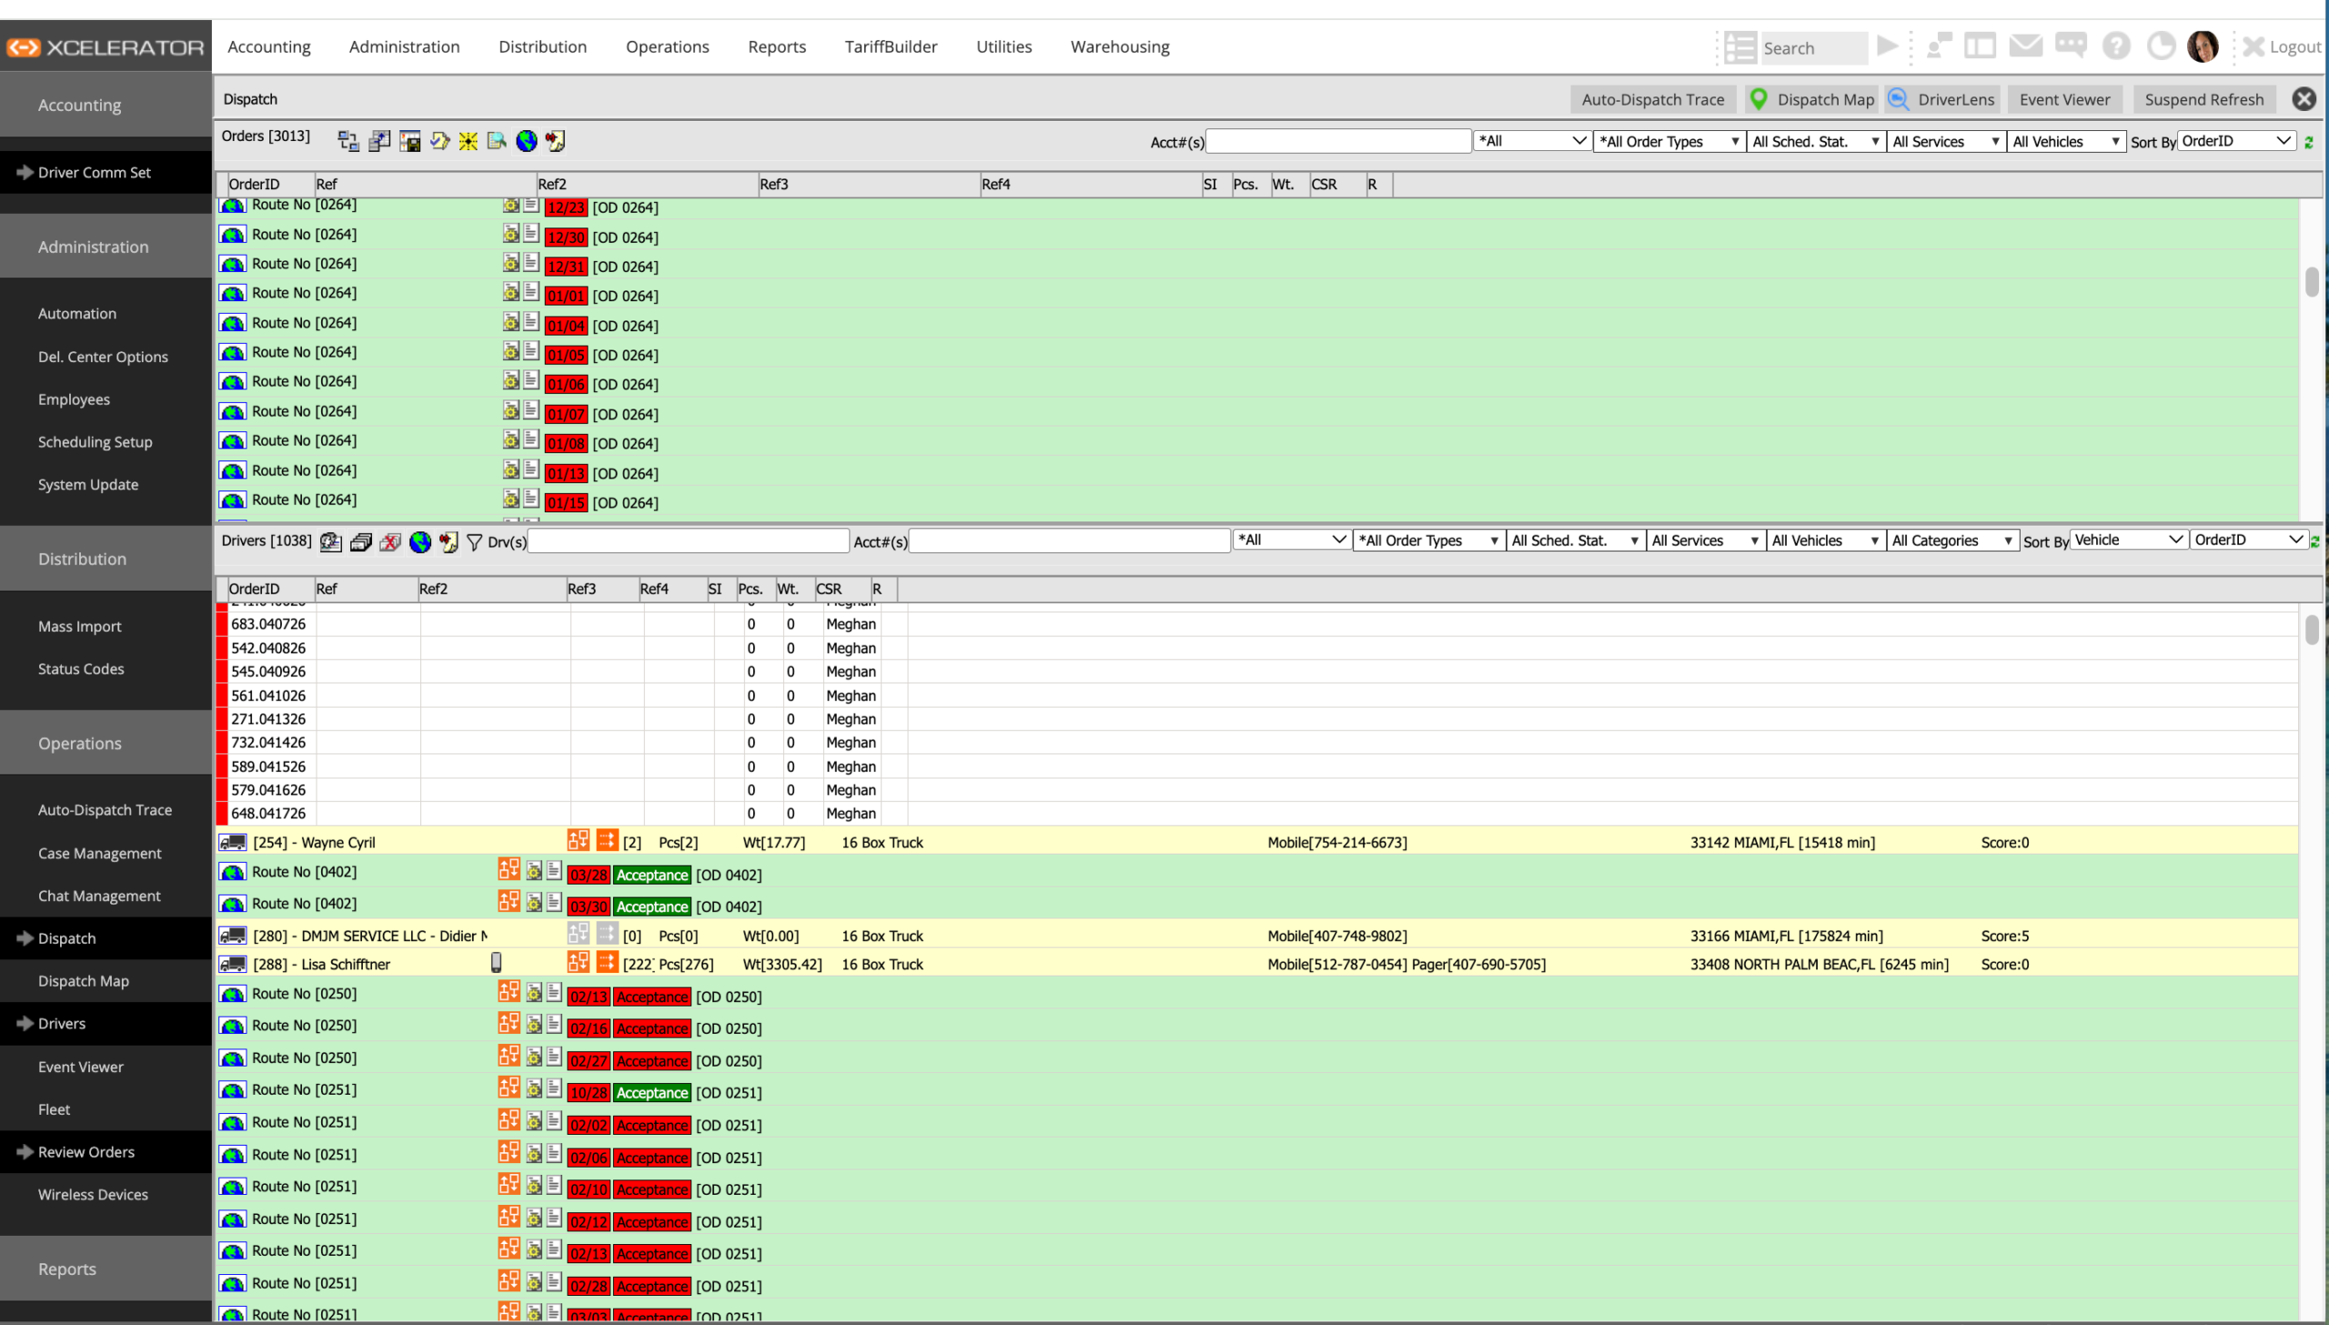Open All Vehicles dropdown in Drivers bar
This screenshot has width=2329, height=1325.
[x=1825, y=541]
